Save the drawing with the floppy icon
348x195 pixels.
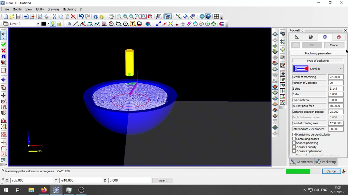pos(18,17)
